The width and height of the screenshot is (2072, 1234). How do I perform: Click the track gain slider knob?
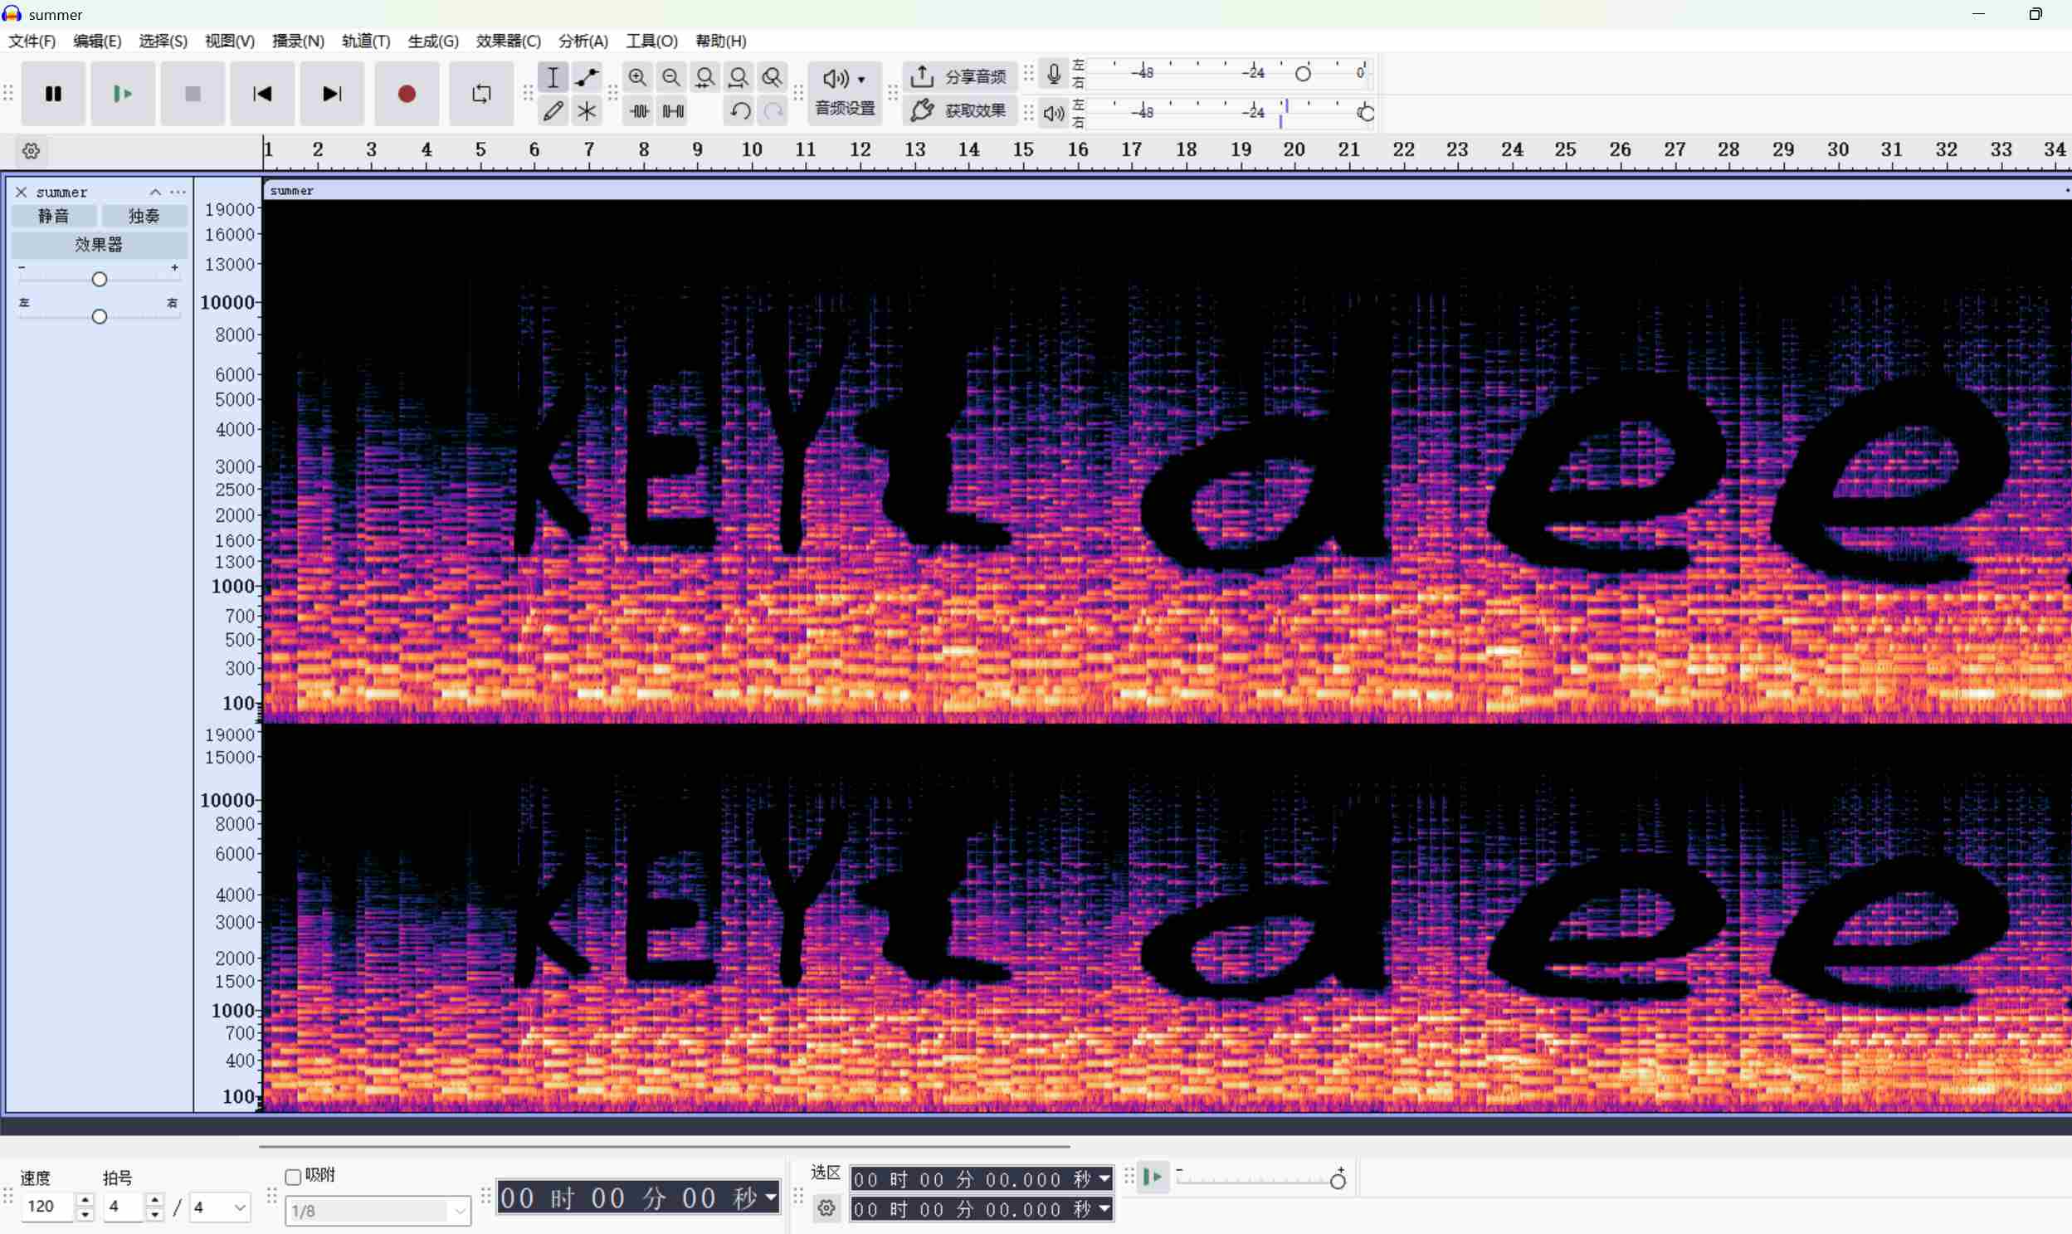(100, 280)
